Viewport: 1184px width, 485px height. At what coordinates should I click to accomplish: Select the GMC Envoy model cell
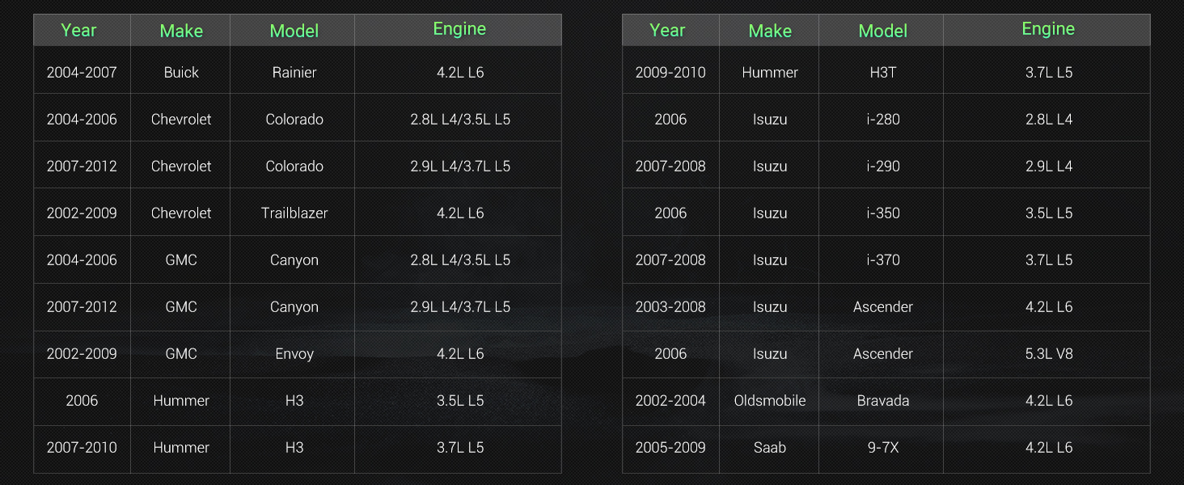click(x=293, y=353)
